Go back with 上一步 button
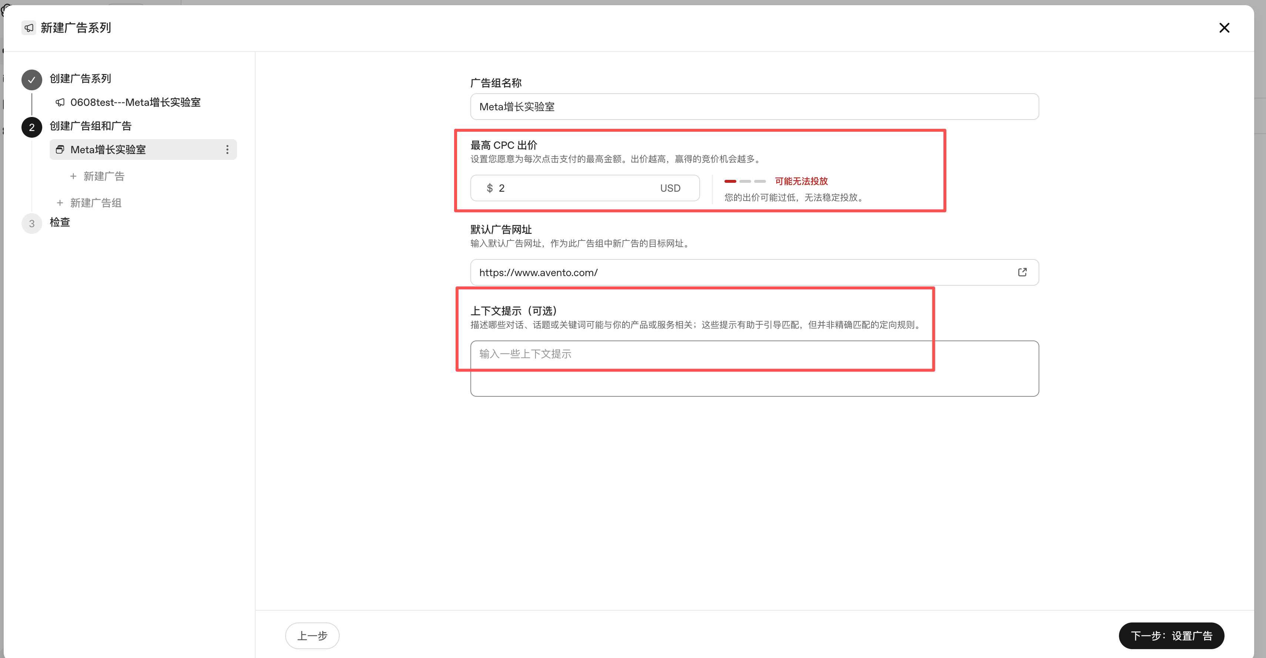The image size is (1266, 658). [x=312, y=635]
